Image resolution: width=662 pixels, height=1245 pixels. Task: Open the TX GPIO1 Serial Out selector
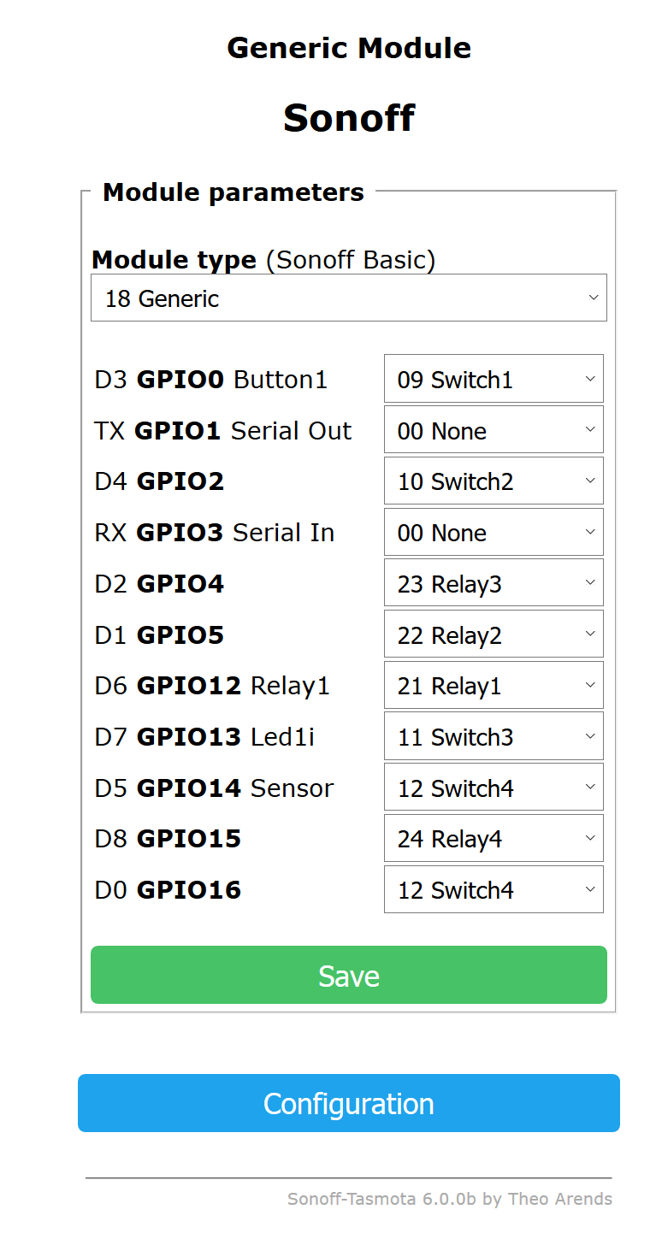(x=493, y=429)
